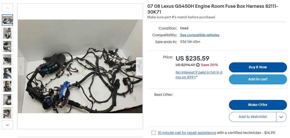The height and width of the screenshot is (138, 290).
Task: Select the second harness thumbnail
Action: click(8, 33)
